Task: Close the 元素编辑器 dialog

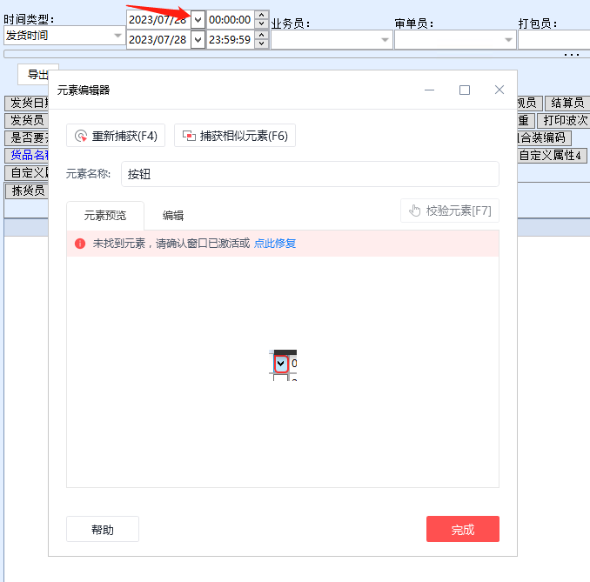Action: point(499,90)
